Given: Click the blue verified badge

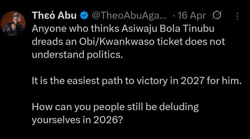Looking at the screenshot, I should pyautogui.click(x=84, y=15).
